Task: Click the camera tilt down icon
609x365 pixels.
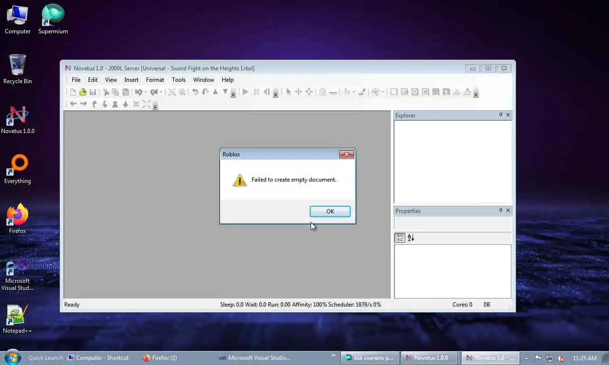Action: point(105,104)
